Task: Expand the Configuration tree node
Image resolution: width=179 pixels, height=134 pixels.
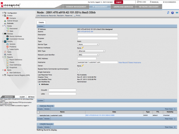Action: pyautogui.click(x=3, y=13)
